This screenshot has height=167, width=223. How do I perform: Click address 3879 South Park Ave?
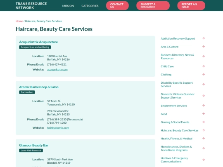[x=60, y=159]
